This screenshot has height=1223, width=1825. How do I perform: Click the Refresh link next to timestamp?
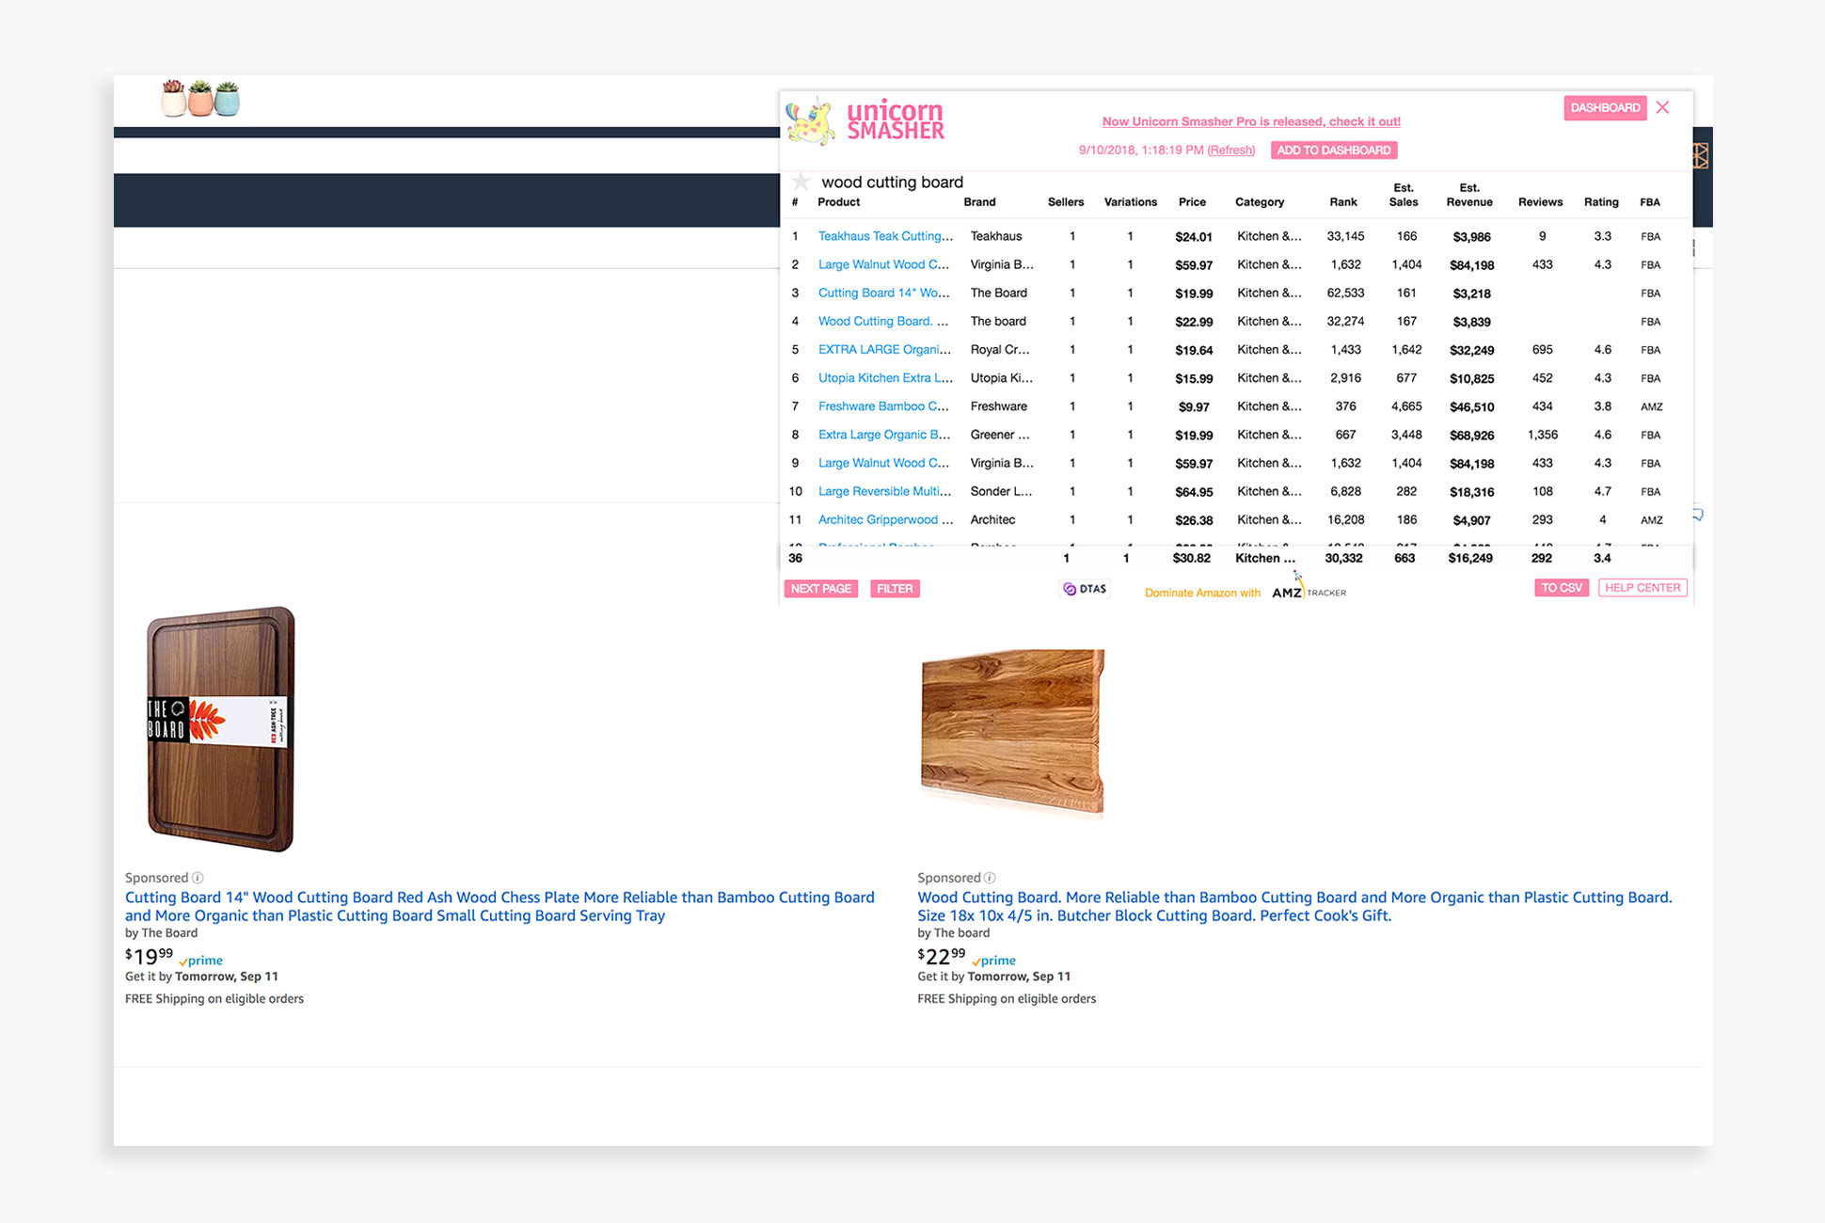(1230, 151)
